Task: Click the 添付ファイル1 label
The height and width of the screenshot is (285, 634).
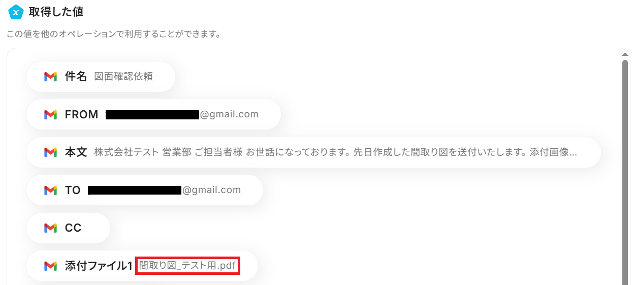Action: (99, 266)
